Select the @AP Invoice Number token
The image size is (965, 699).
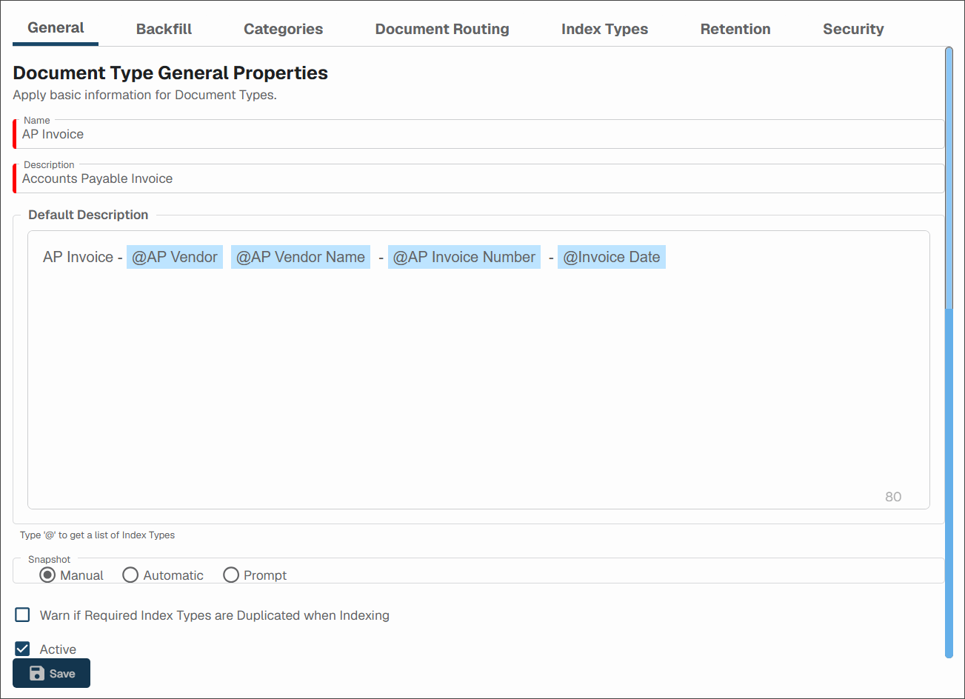tap(464, 257)
